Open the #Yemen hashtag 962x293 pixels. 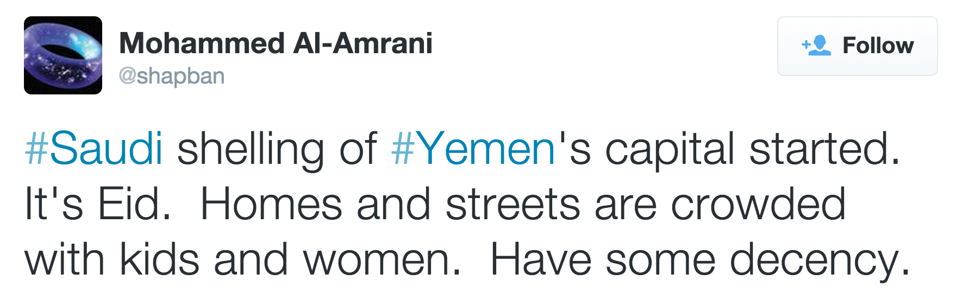tap(473, 149)
